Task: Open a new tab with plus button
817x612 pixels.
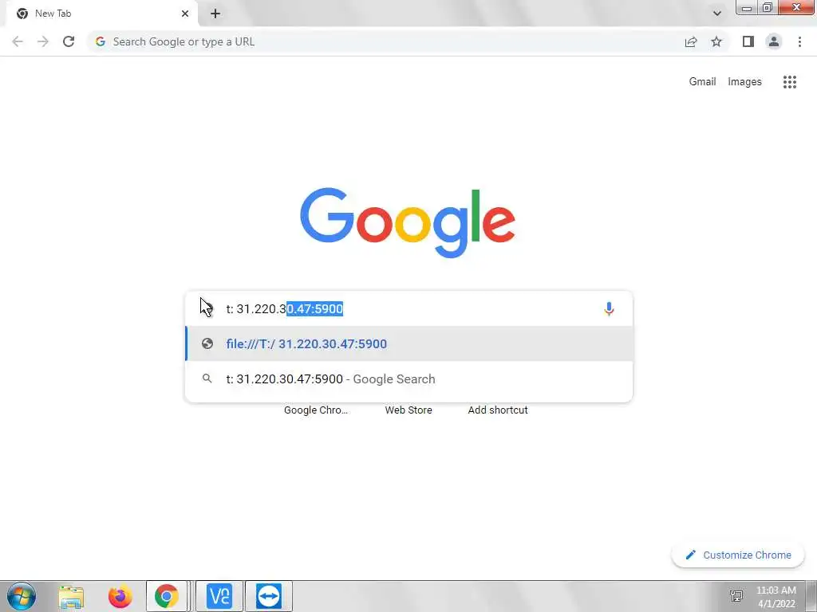Action: pyautogui.click(x=215, y=14)
